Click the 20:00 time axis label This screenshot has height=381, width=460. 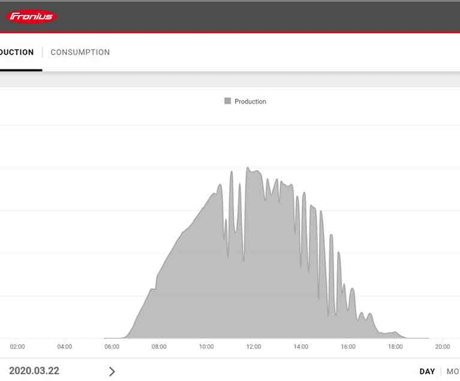pyautogui.click(x=442, y=346)
